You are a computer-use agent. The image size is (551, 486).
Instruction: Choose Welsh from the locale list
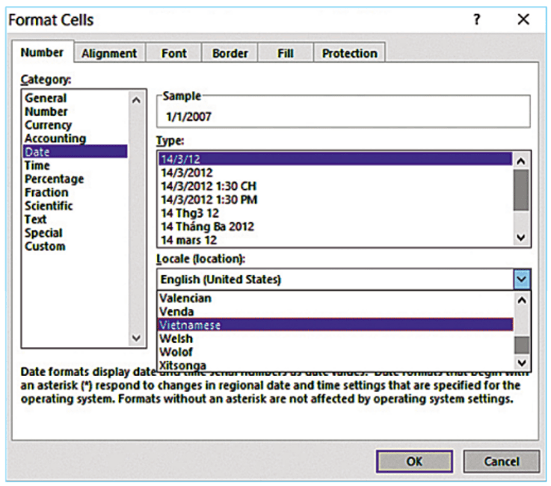point(176,339)
